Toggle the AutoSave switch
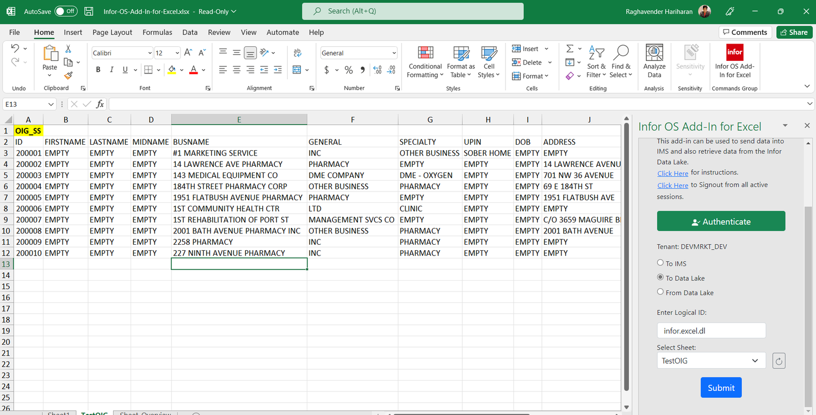 click(66, 11)
